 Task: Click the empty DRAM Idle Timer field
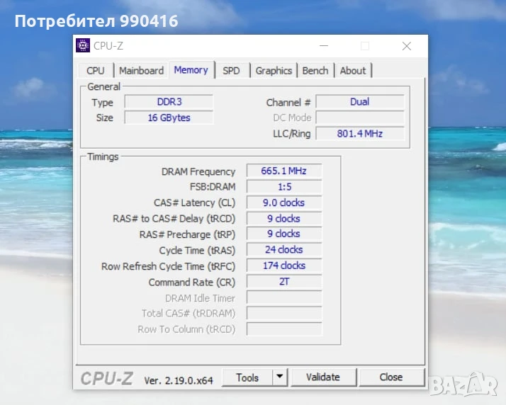pos(284,297)
